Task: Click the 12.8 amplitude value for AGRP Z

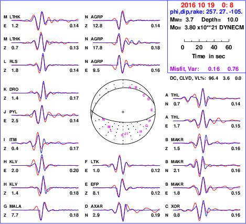Action: tap(98, 26)
